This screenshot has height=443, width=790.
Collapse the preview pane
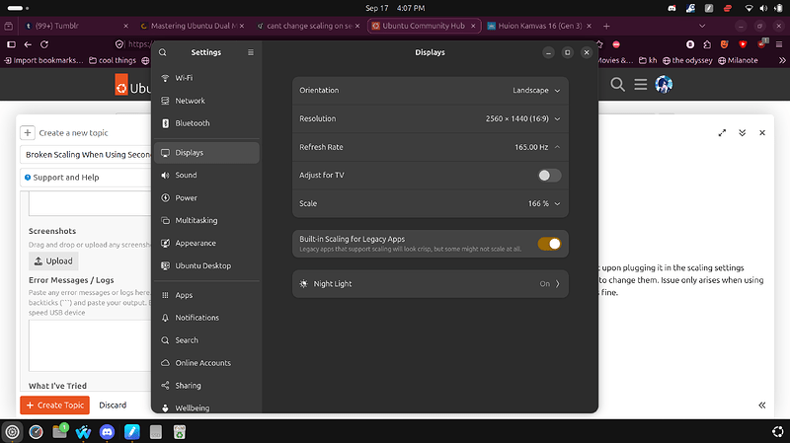point(762,406)
